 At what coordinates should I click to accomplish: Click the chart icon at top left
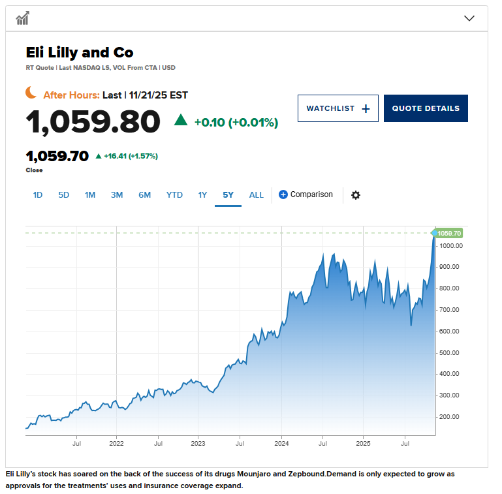pyautogui.click(x=23, y=18)
